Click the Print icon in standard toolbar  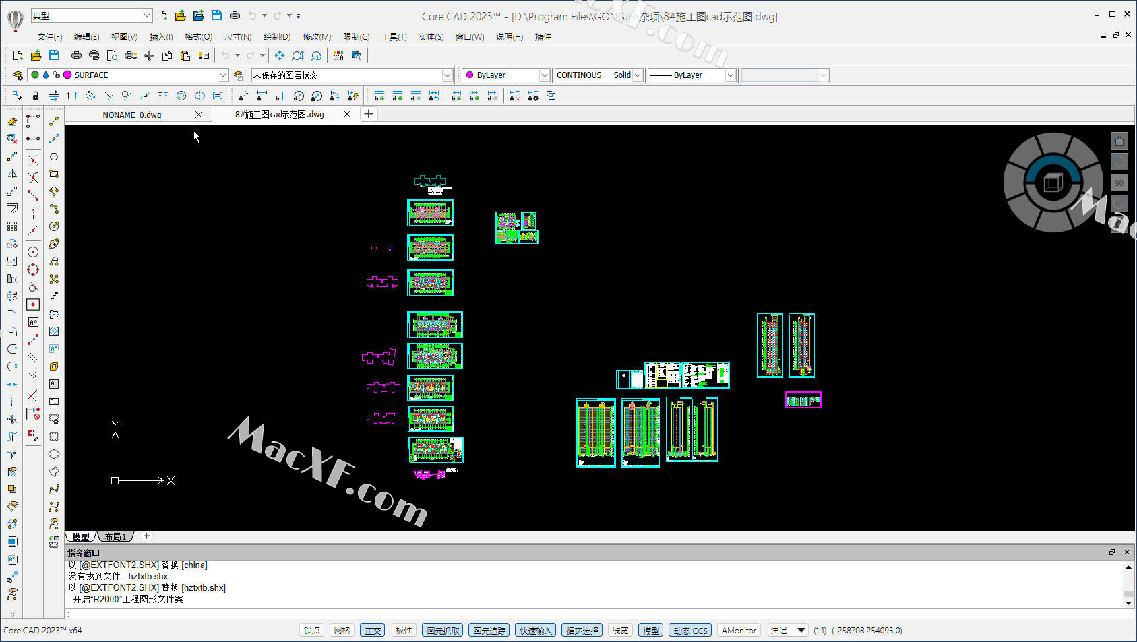76,55
